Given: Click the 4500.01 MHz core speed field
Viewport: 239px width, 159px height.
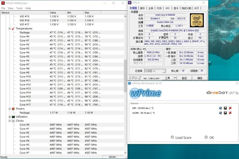Looking at the screenshot, I should 153,52.
